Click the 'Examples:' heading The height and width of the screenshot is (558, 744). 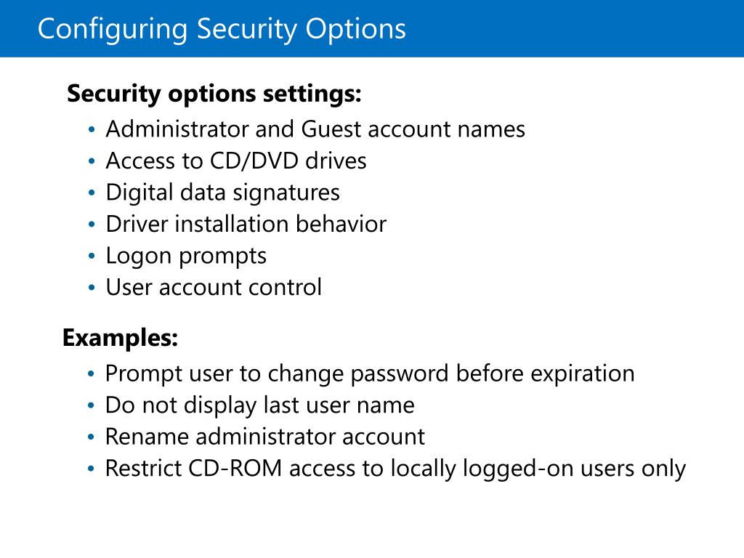point(120,339)
